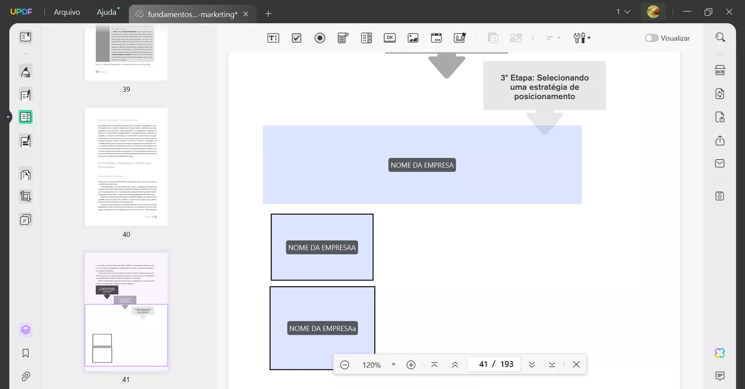The height and width of the screenshot is (389, 745).
Task: Select the Dropdown form field tool
Action: tap(343, 38)
